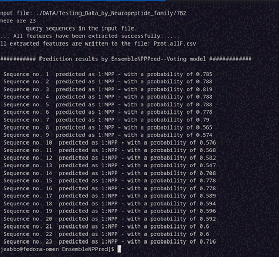The image size is (279, 257).
Task: Click the Prot.allF.csv filename text
Action: click(175, 44)
